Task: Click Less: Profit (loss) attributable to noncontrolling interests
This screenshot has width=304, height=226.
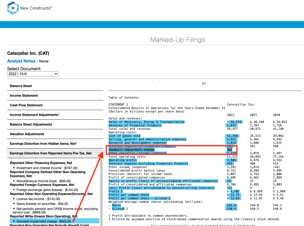Action: click(x=161, y=188)
